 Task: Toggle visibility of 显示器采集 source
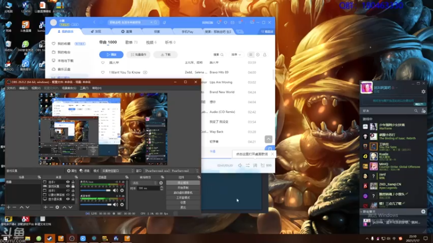tap(68, 199)
